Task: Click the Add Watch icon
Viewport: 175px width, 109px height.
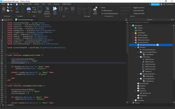Action: point(95,9)
